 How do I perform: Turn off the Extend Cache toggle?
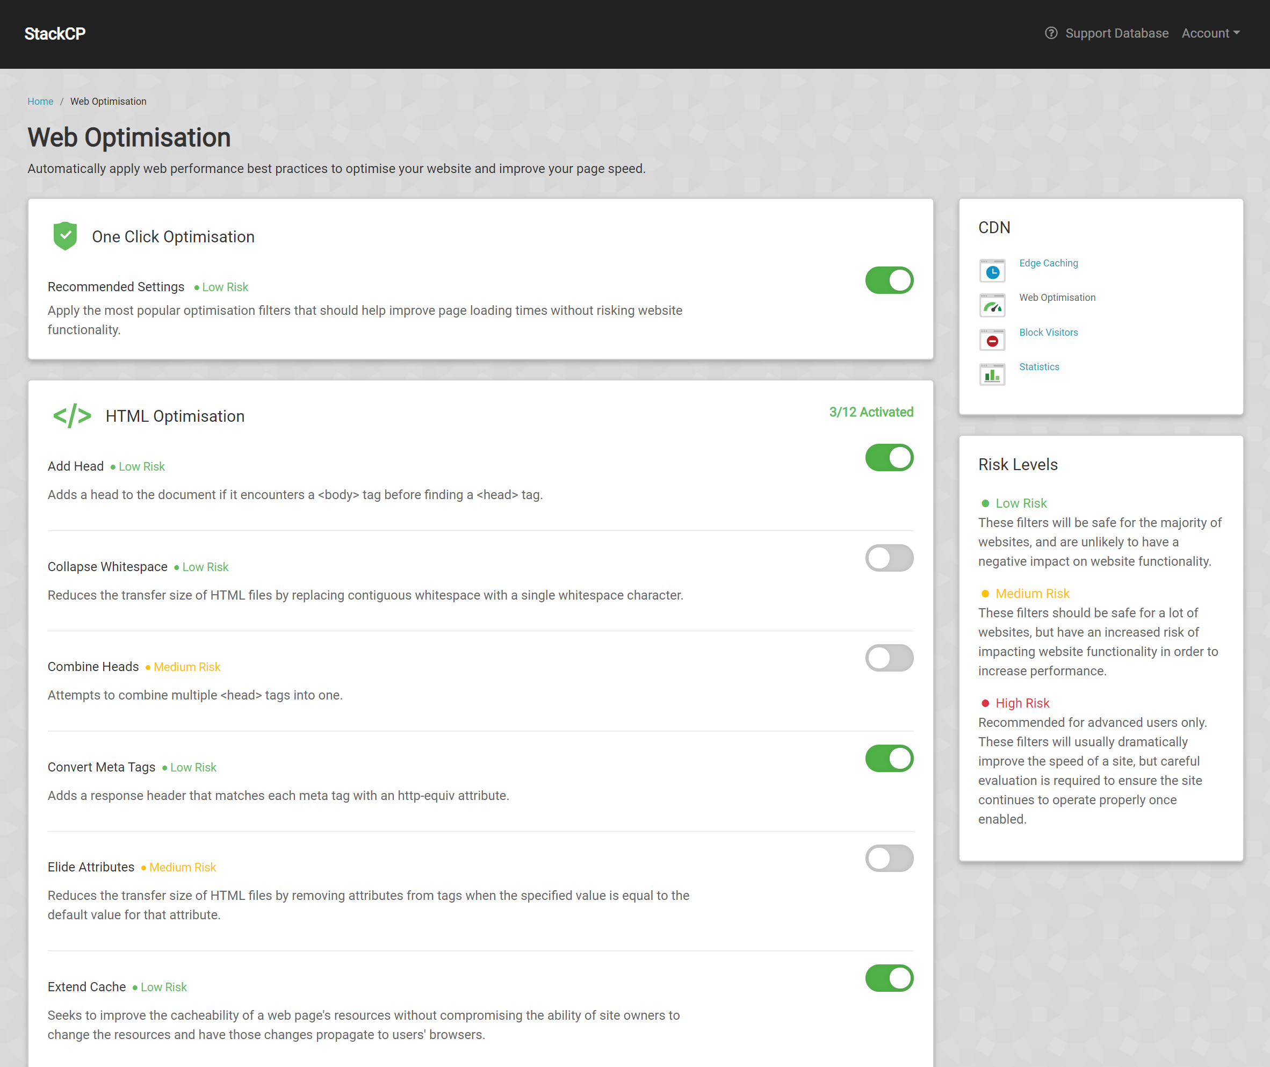pos(889,978)
